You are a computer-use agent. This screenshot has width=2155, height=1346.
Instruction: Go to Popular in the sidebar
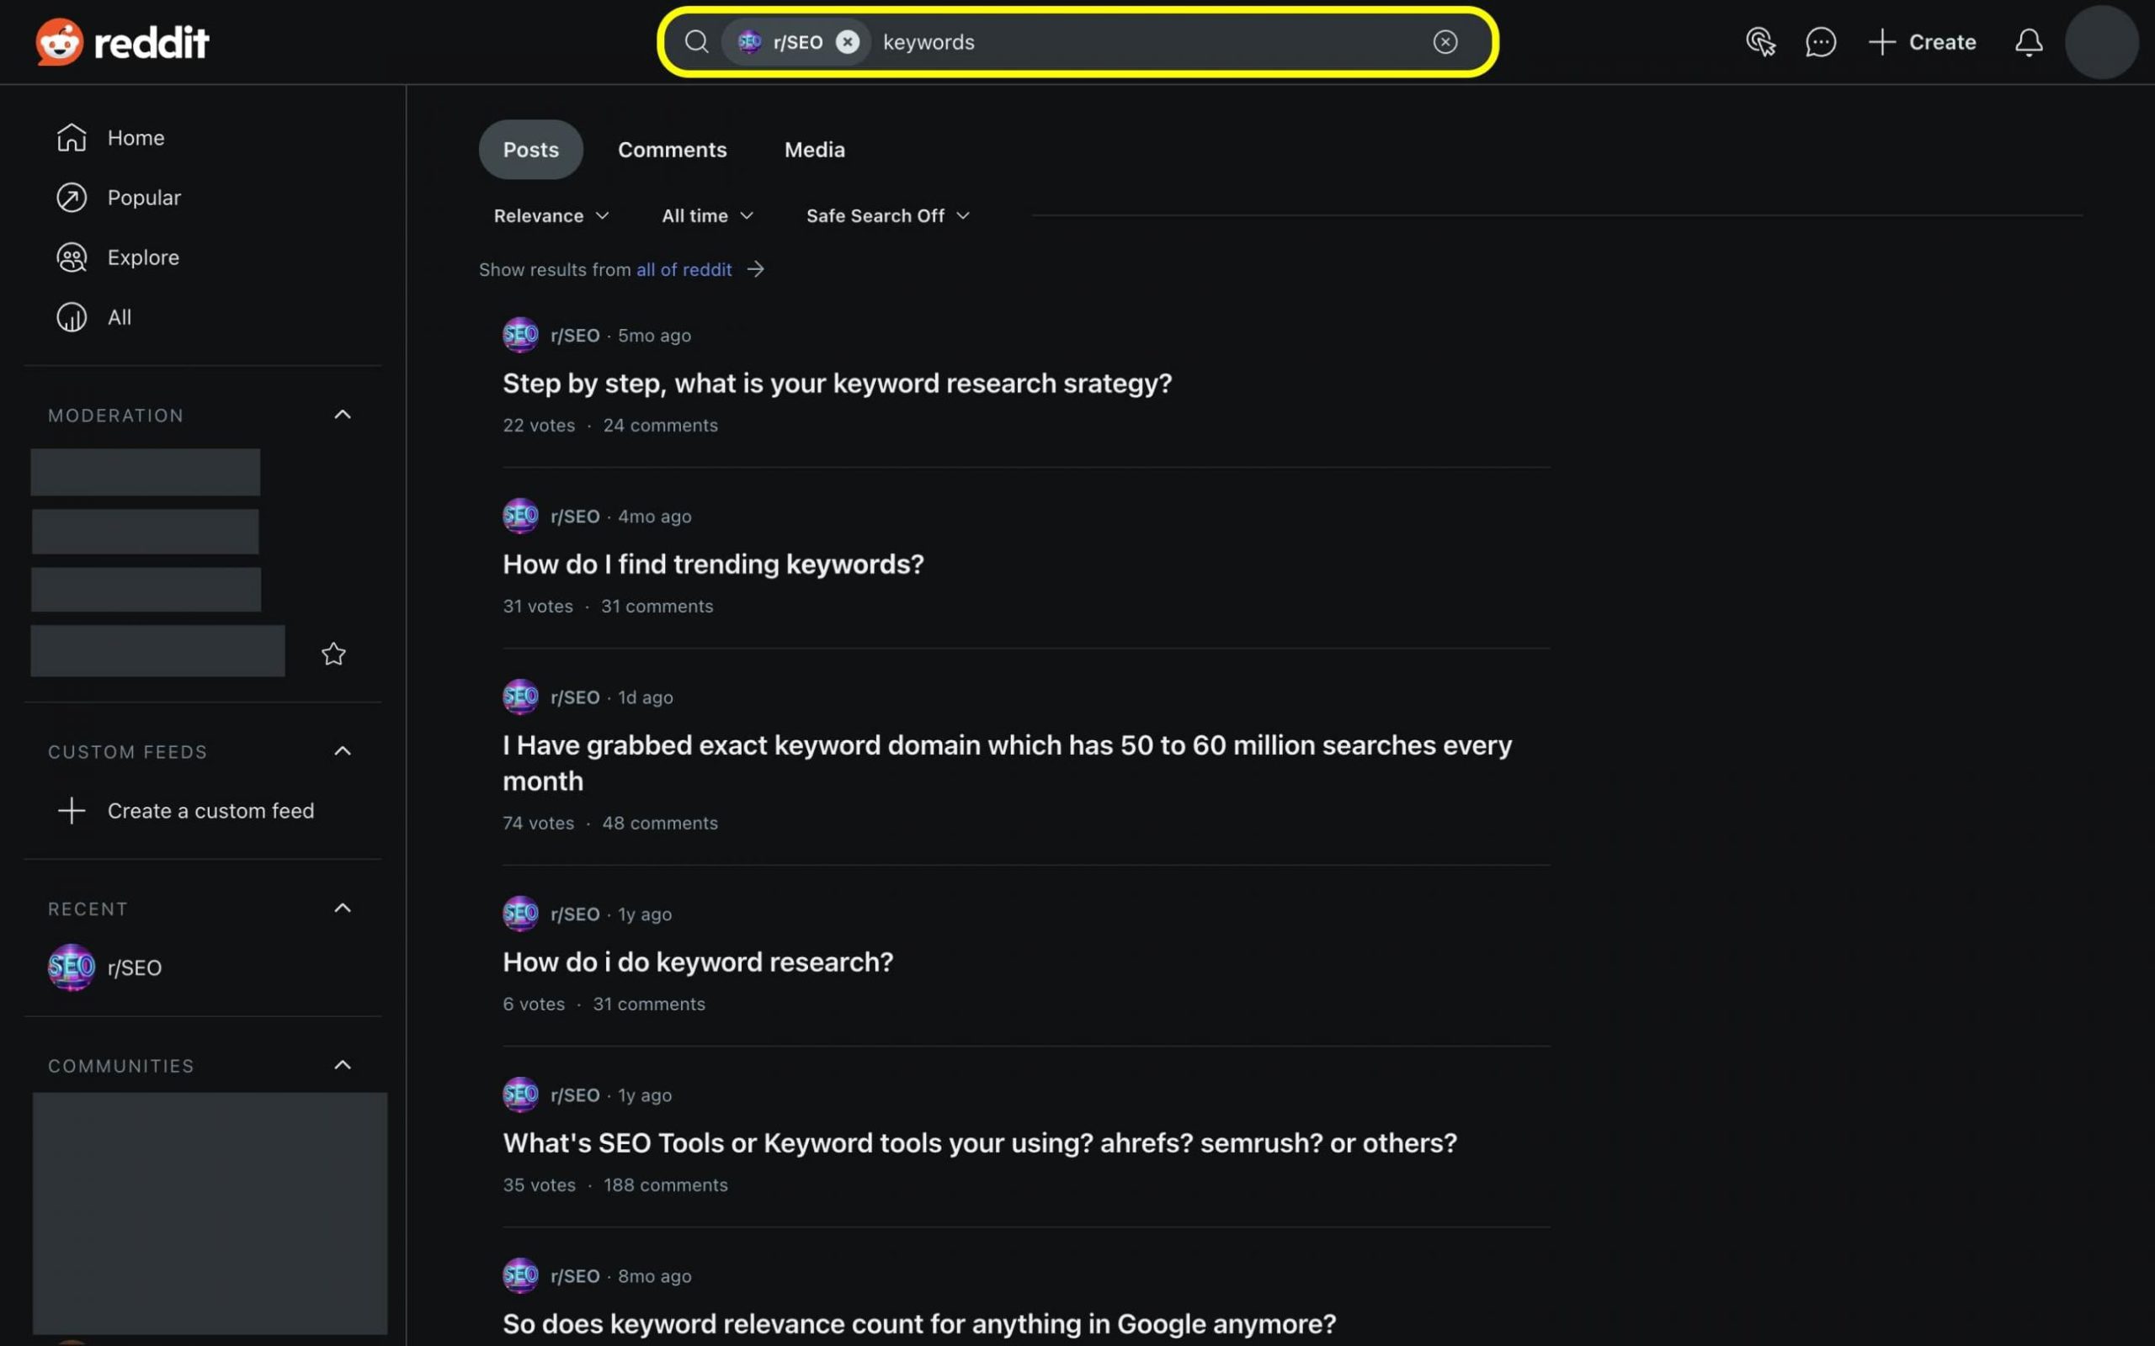[143, 198]
